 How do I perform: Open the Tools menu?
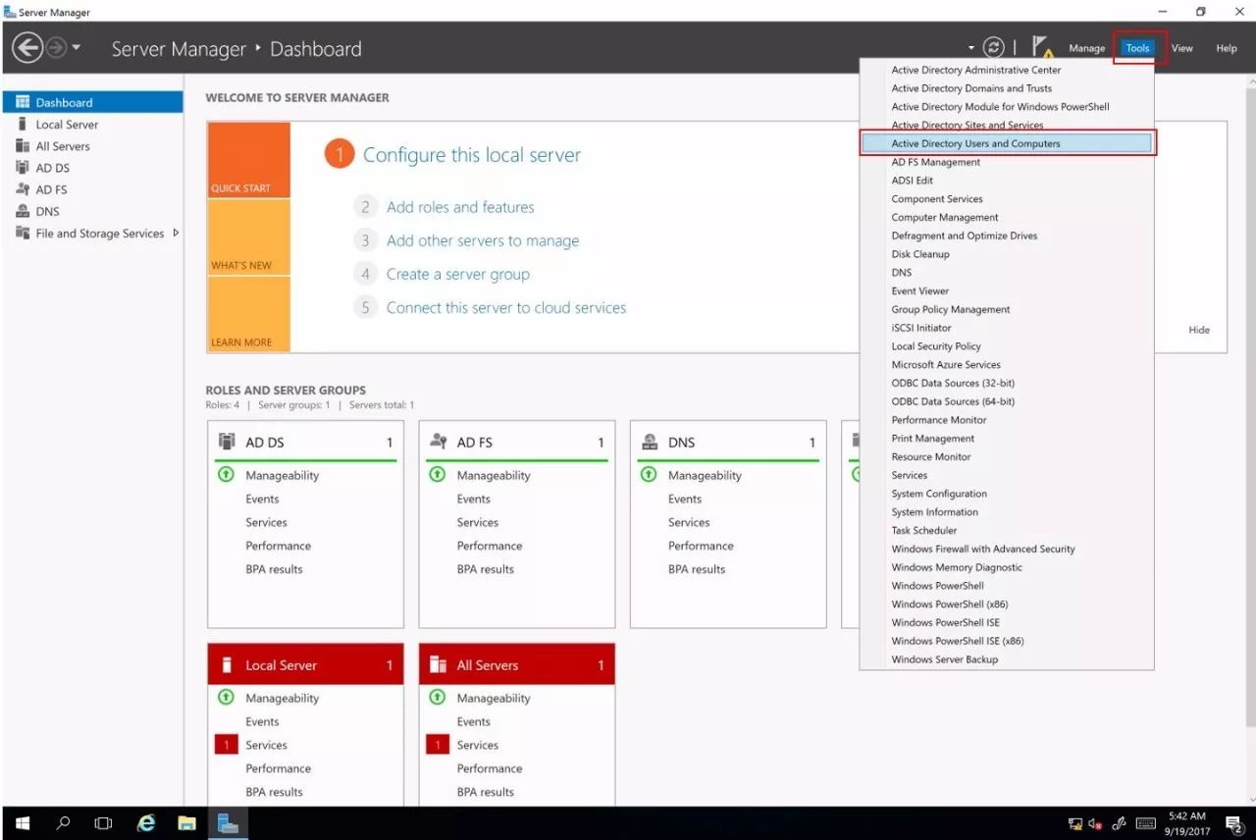point(1137,48)
